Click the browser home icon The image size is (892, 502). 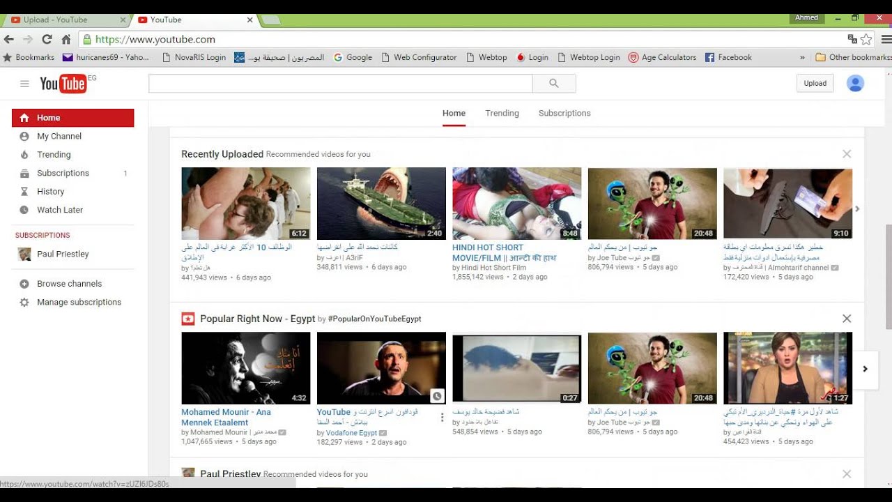pyautogui.click(x=66, y=40)
